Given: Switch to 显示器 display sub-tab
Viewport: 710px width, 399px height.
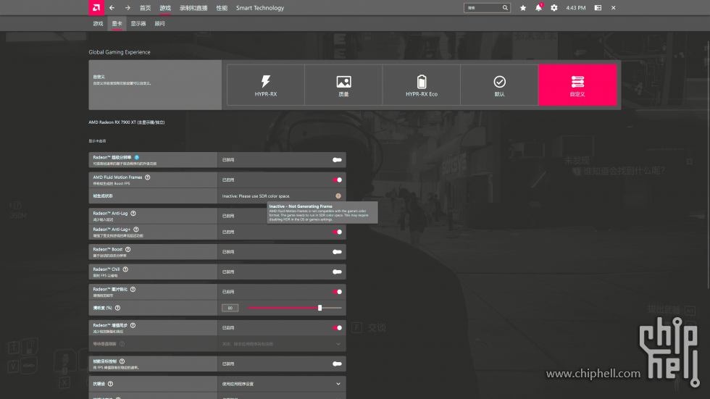Looking at the screenshot, I should (x=138, y=23).
